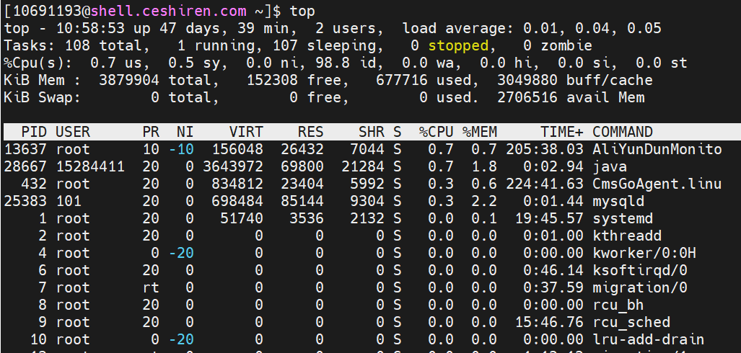
Task: Click the %MEM column header
Action: [x=479, y=132]
